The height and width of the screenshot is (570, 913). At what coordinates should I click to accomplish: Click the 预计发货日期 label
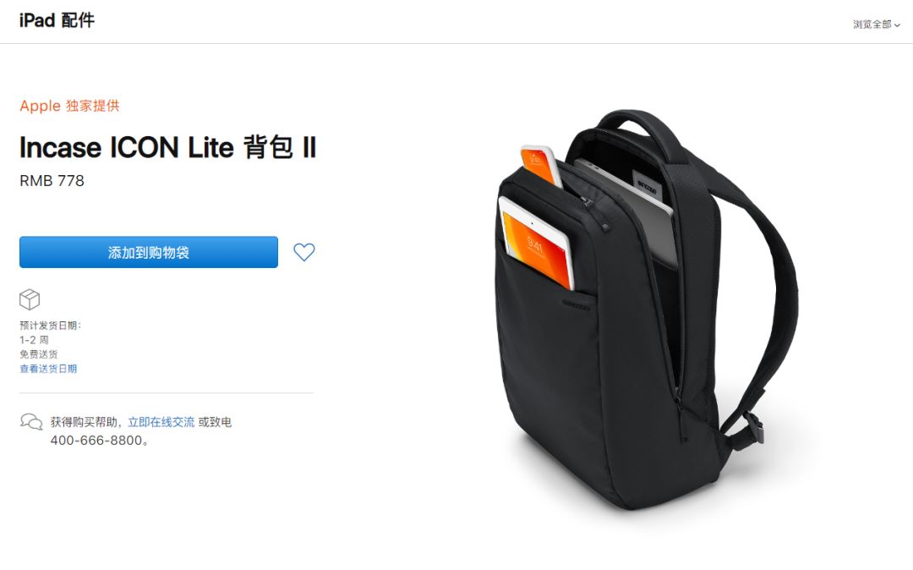click(x=50, y=326)
